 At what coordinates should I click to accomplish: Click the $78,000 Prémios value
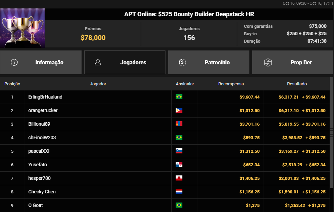tap(93, 38)
